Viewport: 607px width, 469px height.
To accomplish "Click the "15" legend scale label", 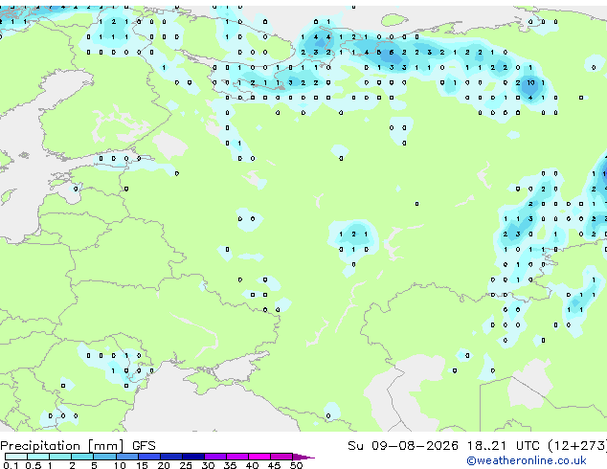I will click(142, 465).
